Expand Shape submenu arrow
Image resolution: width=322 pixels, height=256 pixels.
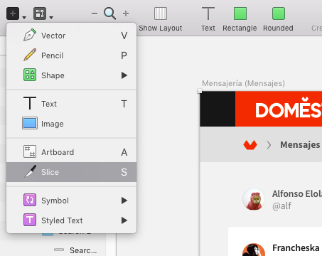tap(124, 75)
